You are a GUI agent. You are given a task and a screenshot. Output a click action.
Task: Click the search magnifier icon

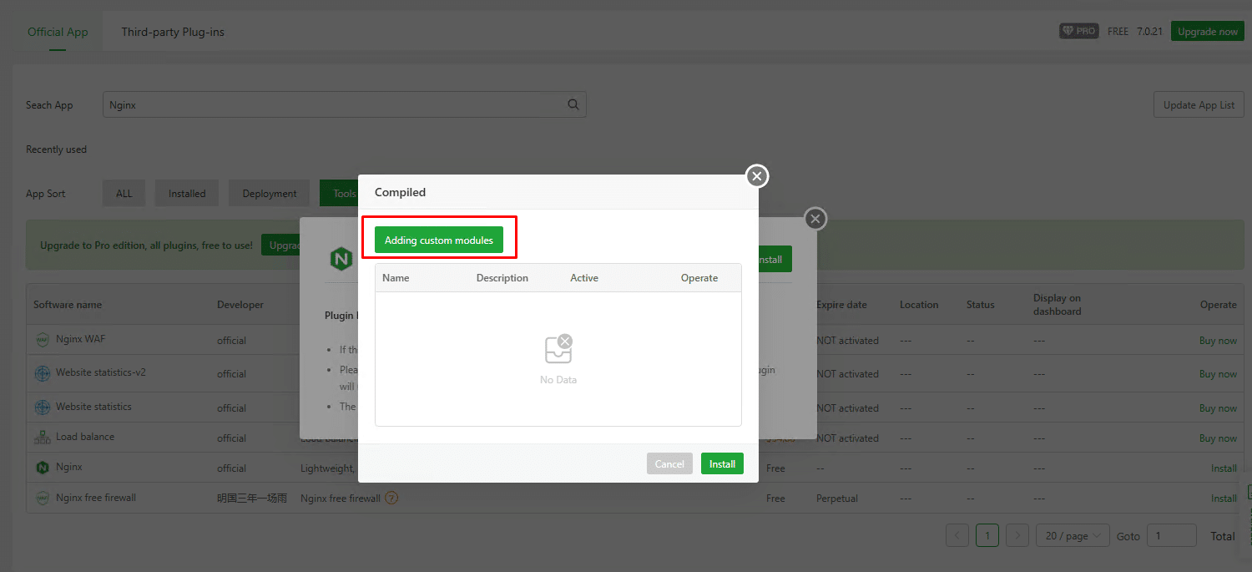tap(573, 105)
